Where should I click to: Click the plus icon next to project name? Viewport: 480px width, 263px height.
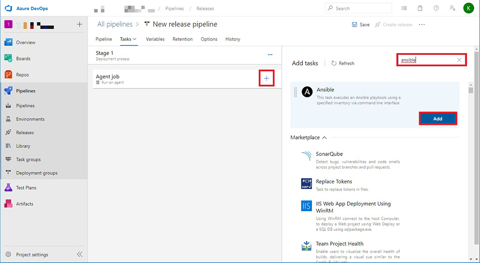point(80,24)
